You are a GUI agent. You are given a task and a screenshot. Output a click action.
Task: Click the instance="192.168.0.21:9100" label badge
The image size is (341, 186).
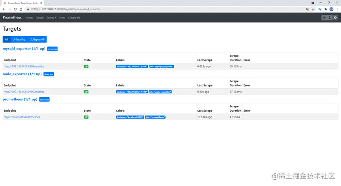tap(132, 92)
